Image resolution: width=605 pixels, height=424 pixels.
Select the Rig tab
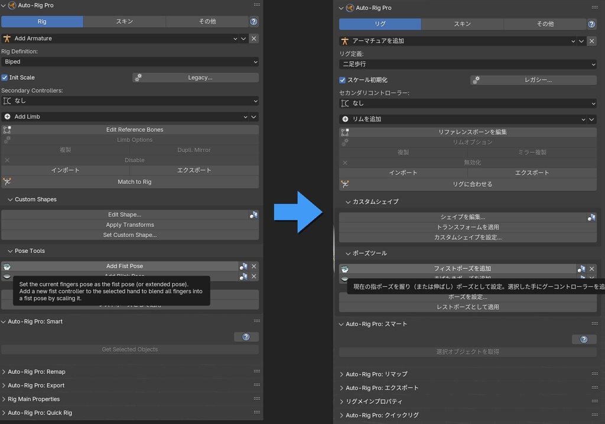coord(42,22)
